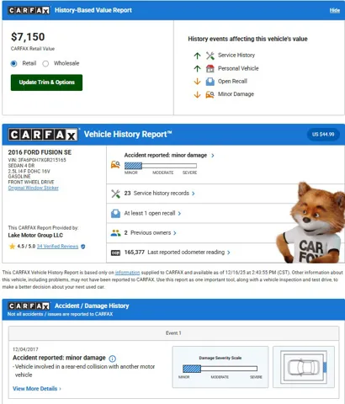Click the Open Recall envelope icon
The image size is (345, 404).
210,82
